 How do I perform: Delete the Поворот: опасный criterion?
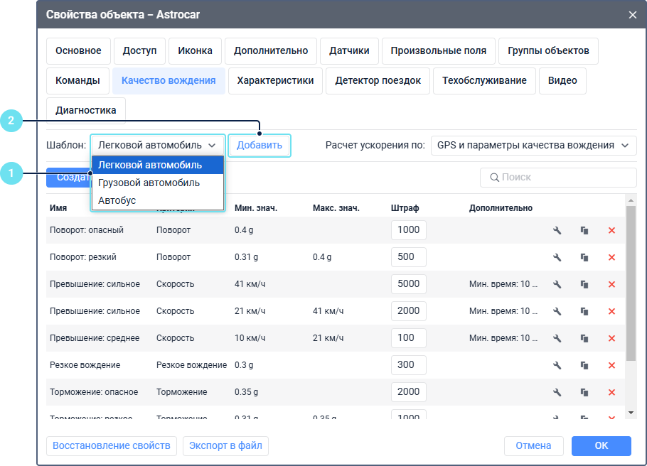[611, 230]
